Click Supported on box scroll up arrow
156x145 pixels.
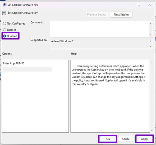150,41
